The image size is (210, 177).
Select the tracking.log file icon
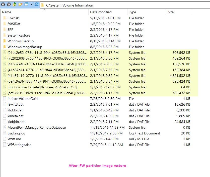(5, 133)
